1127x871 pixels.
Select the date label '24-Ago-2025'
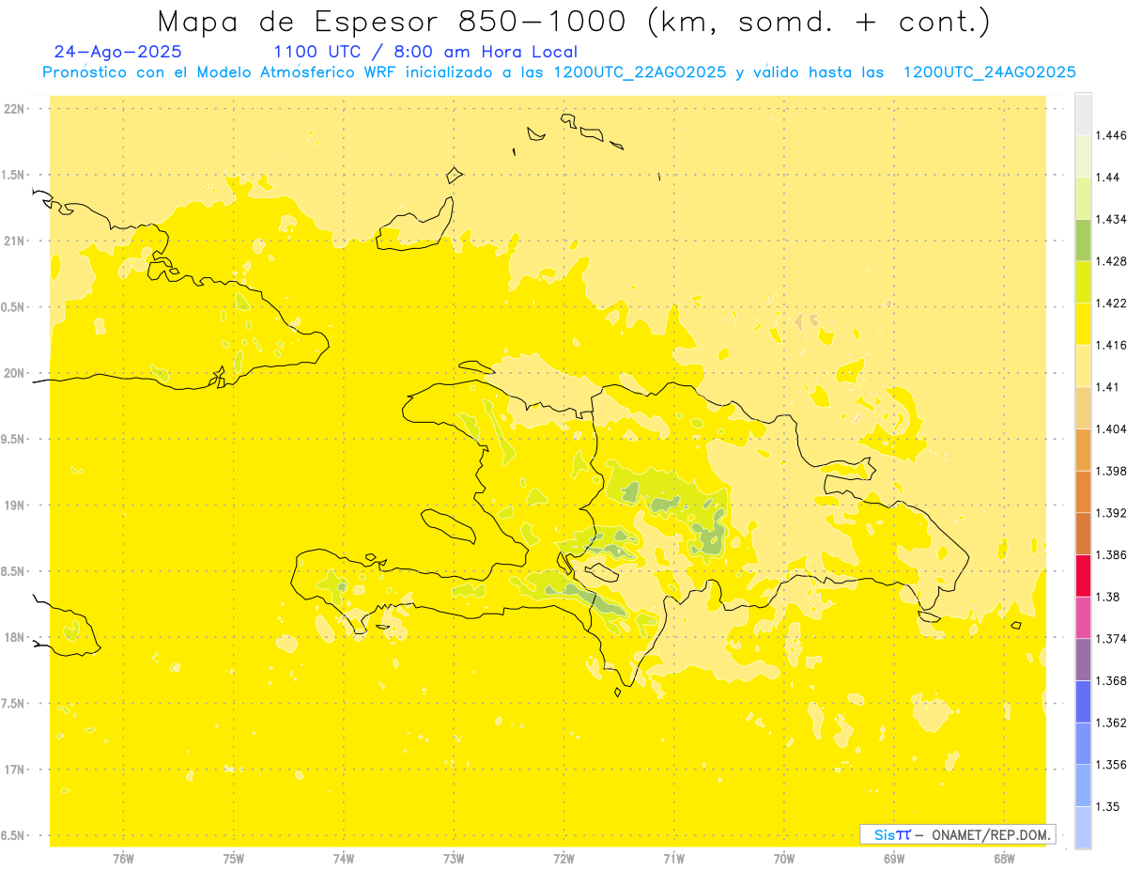pyautogui.click(x=118, y=53)
